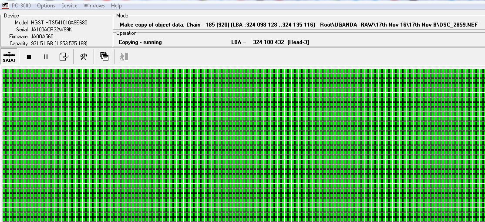This screenshot has height=222, width=485.
Task: Stop the running copy operation
Action: click(x=29, y=57)
